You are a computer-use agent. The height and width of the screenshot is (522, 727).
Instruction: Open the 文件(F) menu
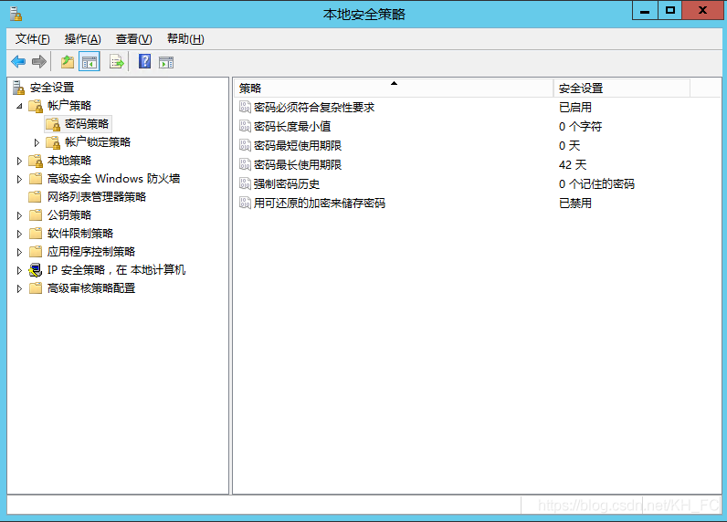click(33, 39)
